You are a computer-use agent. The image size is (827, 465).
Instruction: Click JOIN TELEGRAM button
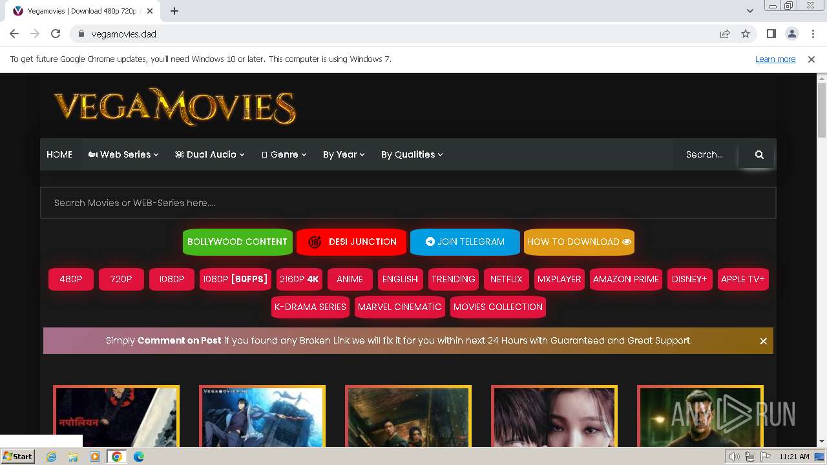pyautogui.click(x=465, y=242)
